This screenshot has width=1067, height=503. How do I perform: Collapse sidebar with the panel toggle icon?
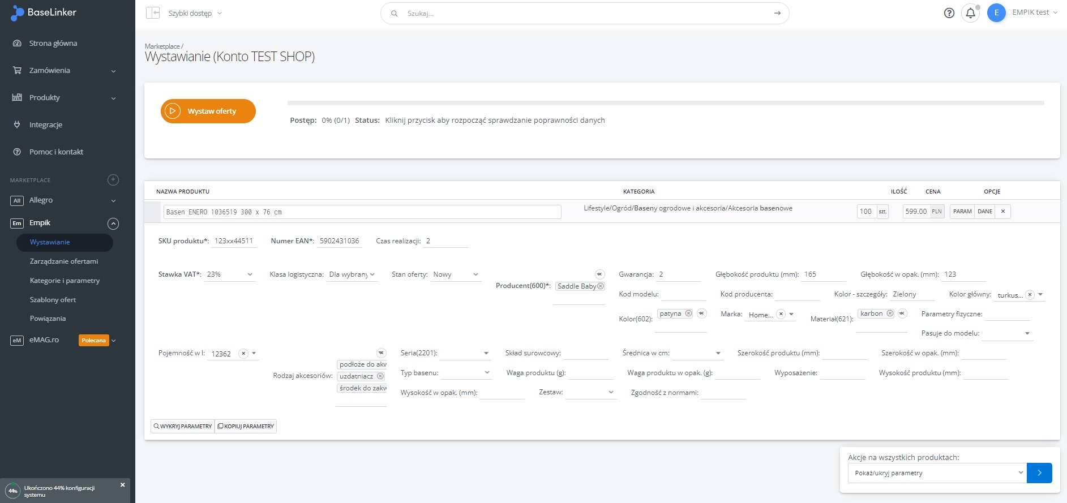(x=153, y=13)
